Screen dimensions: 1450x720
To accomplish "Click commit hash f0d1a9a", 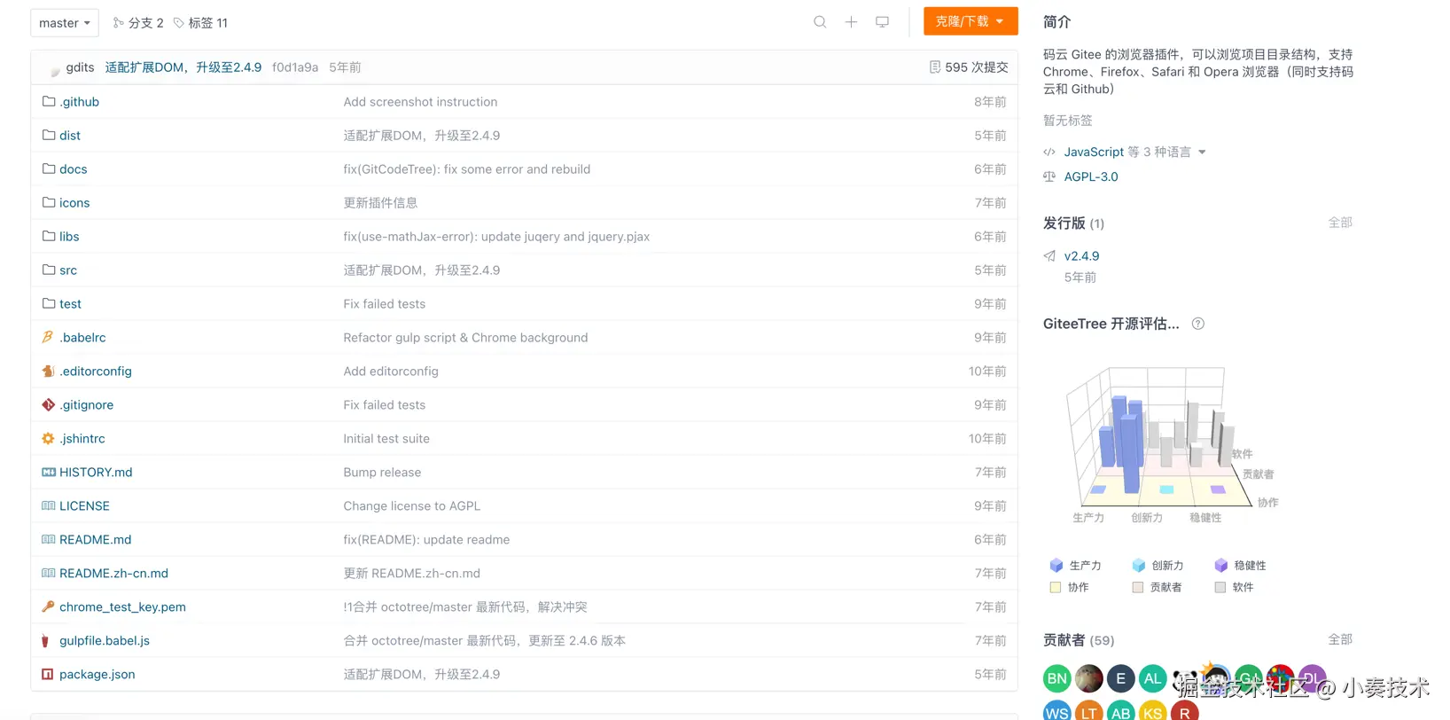I will tap(295, 67).
